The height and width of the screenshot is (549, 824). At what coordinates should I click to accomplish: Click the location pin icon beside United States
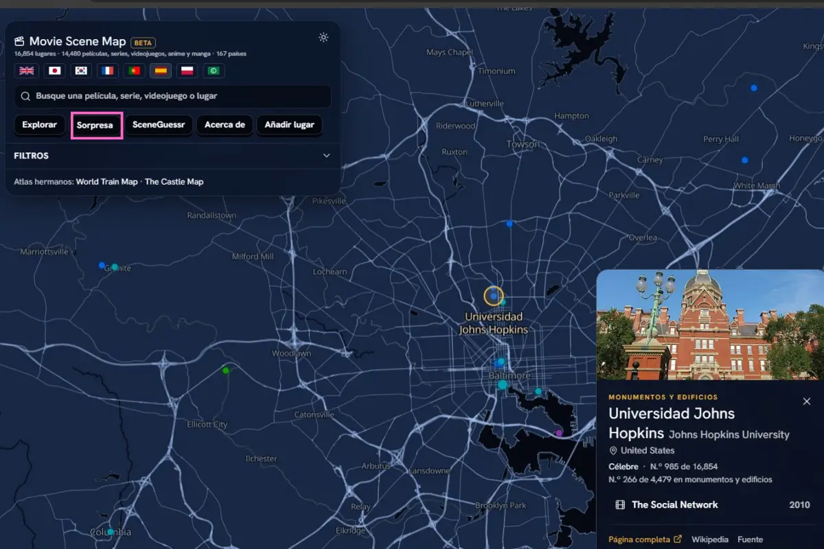click(x=613, y=451)
